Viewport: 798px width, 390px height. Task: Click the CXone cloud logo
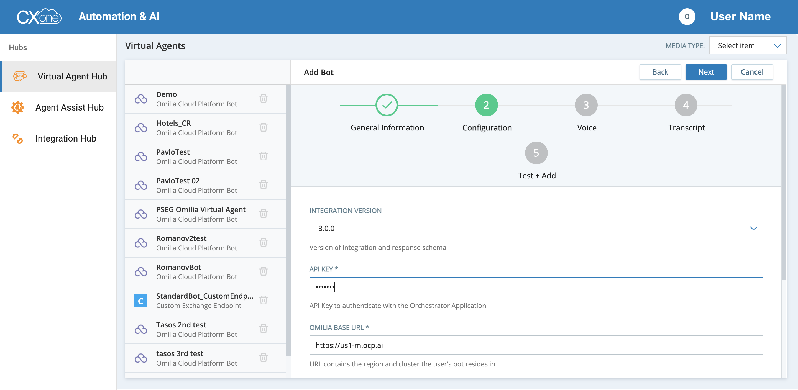[x=39, y=17]
